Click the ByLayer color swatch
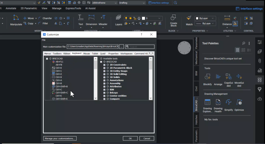Viewport: 265px width, 144px height. 197,18
